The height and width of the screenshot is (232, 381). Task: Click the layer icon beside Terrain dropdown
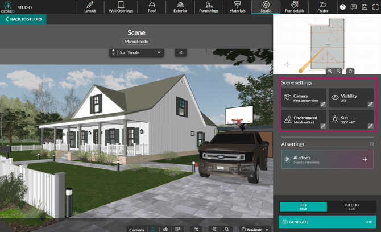tap(181, 52)
